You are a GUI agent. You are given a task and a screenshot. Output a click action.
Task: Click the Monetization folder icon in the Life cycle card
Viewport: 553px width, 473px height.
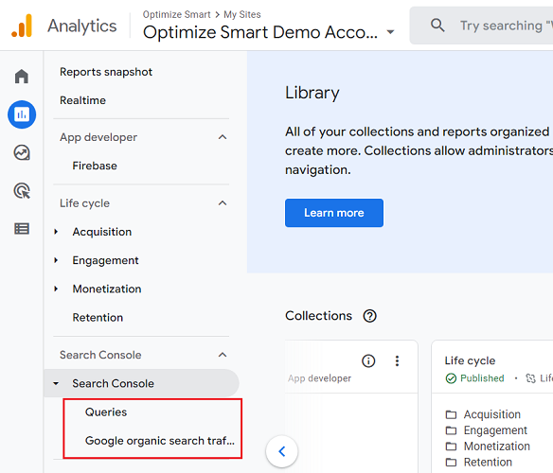pos(451,447)
